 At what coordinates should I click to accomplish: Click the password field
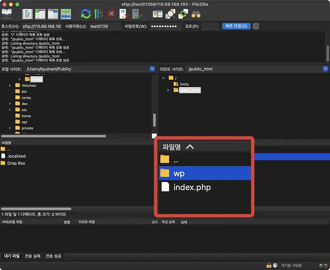click(x=166, y=26)
